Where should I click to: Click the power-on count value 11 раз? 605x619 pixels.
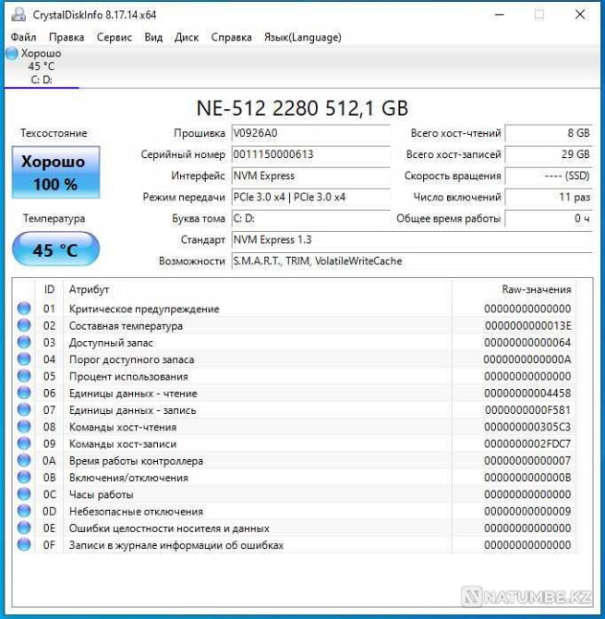(x=549, y=197)
